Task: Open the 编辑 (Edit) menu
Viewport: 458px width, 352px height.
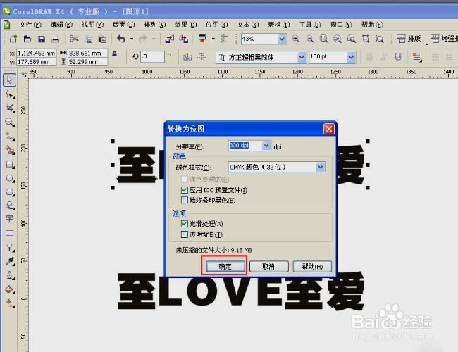Action: [61, 25]
